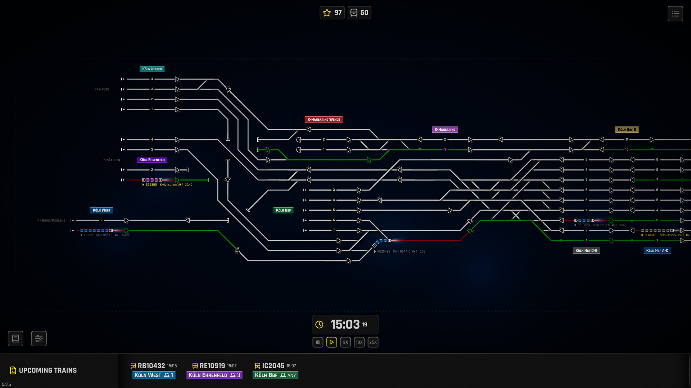Pause the simulation
Image resolution: width=691 pixels, height=388 pixels.
tap(318, 342)
